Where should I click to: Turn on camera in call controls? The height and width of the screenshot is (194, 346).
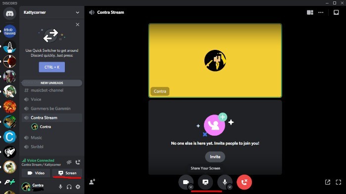(x=186, y=182)
